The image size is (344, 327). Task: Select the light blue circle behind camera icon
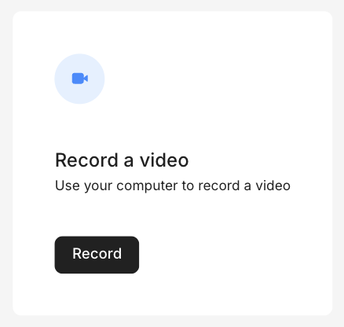point(79,79)
